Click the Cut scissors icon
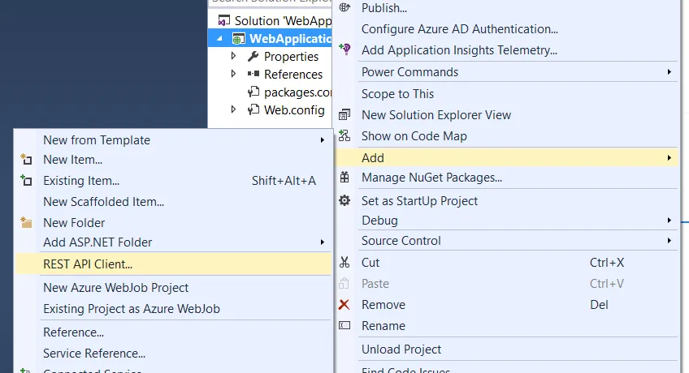Image resolution: width=689 pixels, height=373 pixels. (x=344, y=263)
